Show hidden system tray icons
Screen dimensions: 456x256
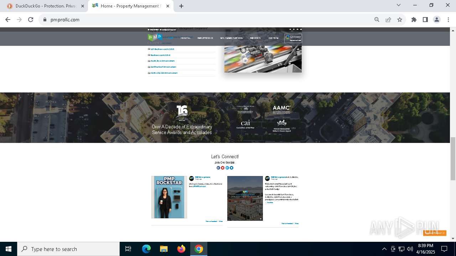click(384, 249)
